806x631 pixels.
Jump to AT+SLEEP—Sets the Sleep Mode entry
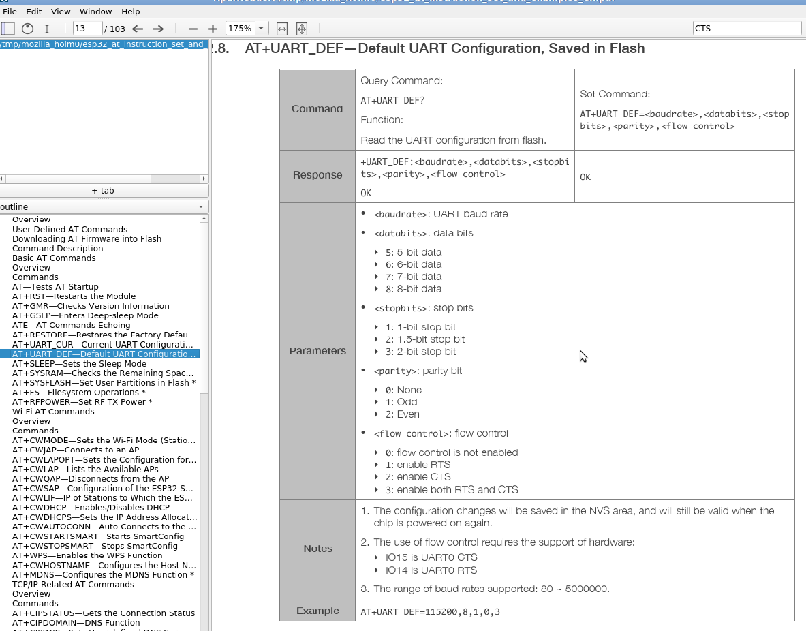(x=79, y=364)
